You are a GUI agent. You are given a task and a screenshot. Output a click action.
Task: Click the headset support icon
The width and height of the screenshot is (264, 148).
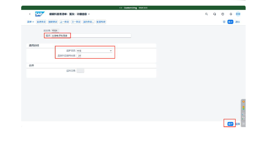[215, 14]
